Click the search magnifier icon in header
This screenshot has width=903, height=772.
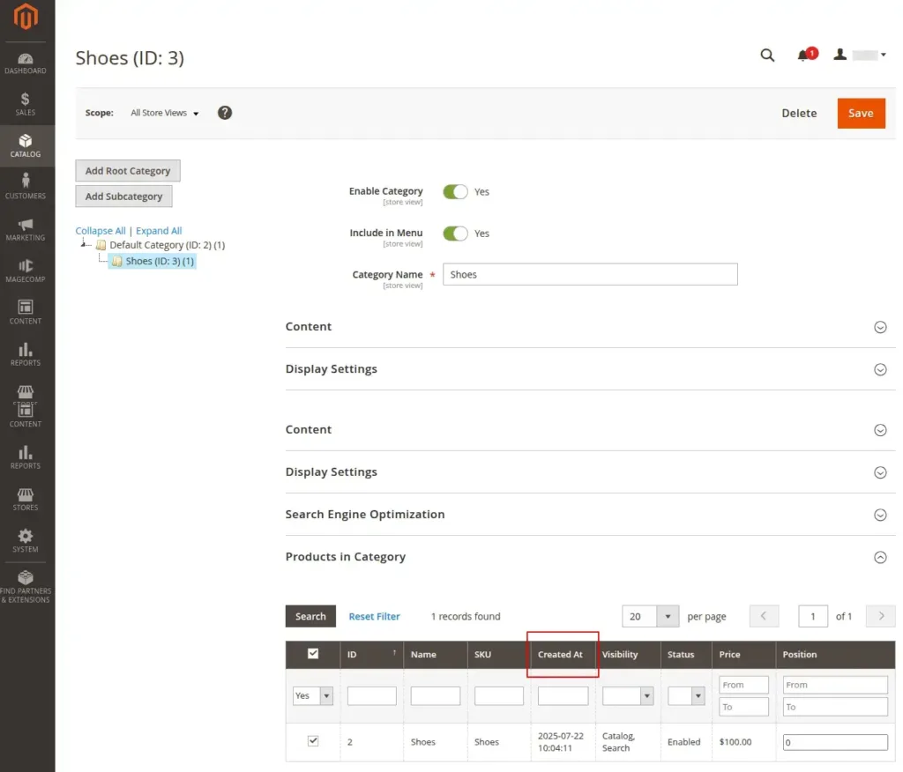point(767,56)
